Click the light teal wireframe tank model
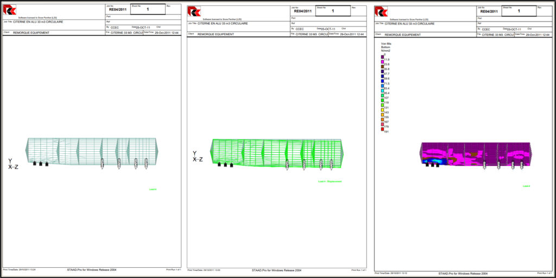 92,151
